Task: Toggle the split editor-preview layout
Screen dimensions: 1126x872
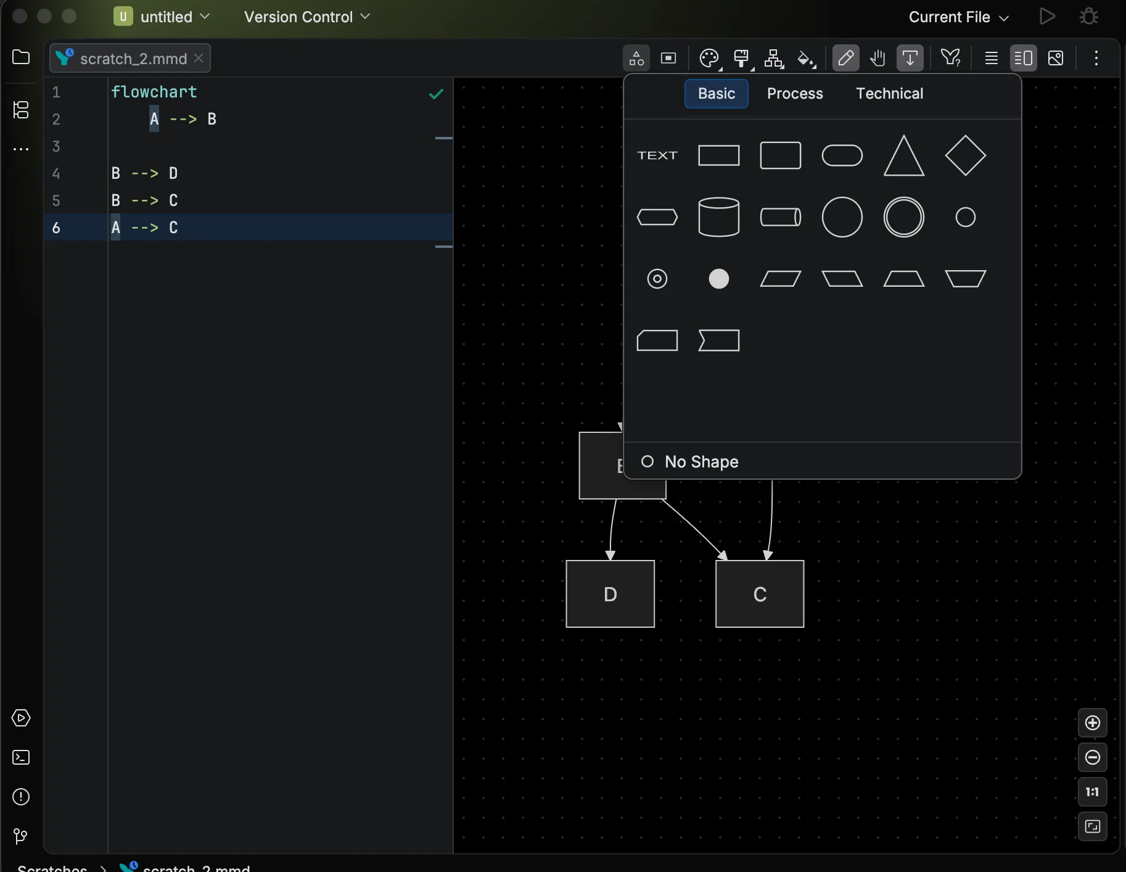Action: click(x=1024, y=58)
